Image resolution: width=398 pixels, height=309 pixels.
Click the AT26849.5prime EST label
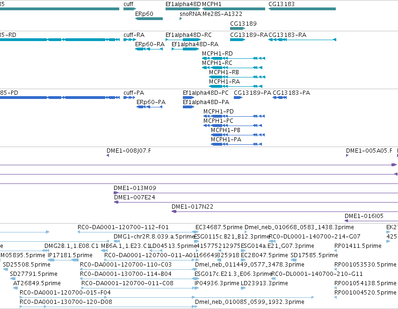pyautogui.click(x=37, y=283)
